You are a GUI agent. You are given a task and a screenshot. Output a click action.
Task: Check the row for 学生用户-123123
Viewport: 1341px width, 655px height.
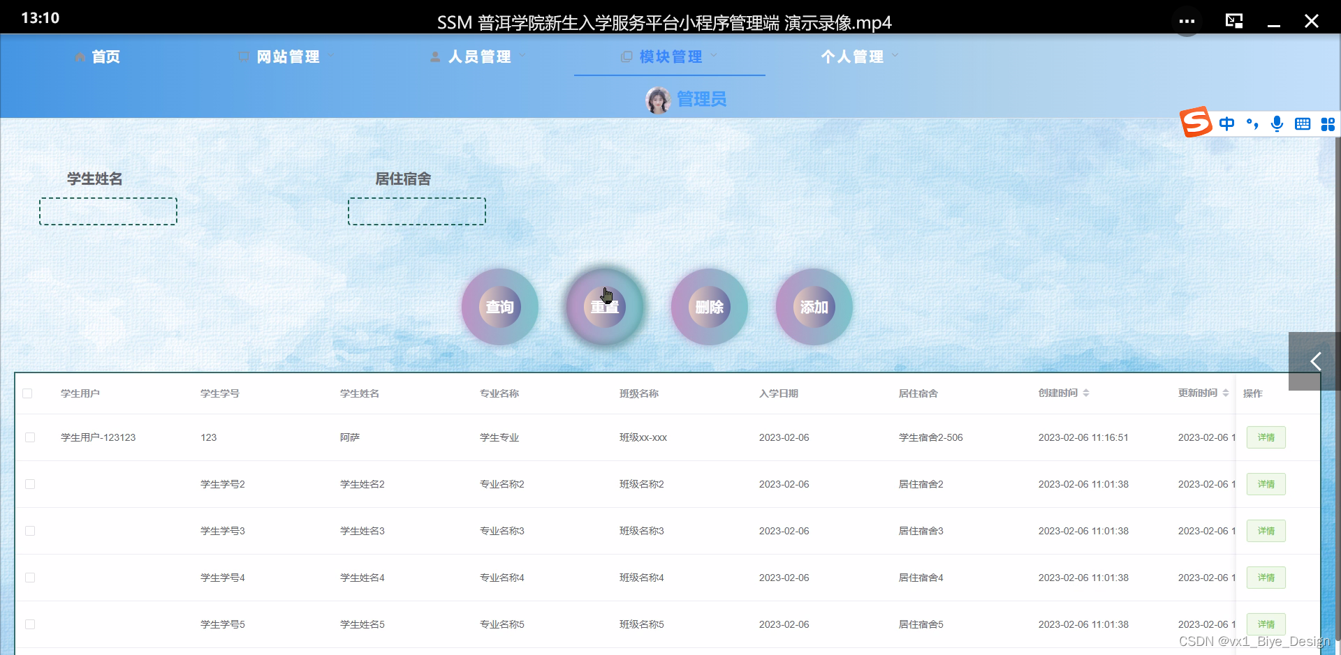30,437
